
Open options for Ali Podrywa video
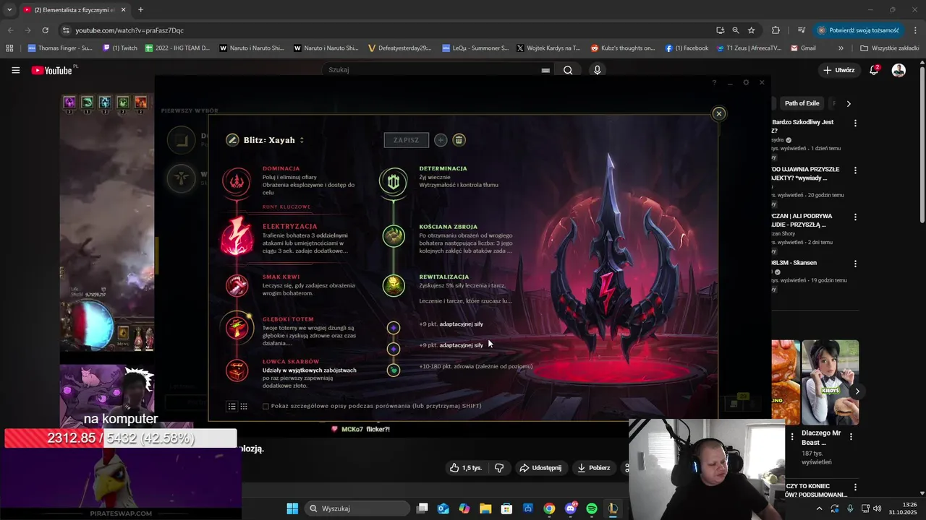(x=855, y=217)
